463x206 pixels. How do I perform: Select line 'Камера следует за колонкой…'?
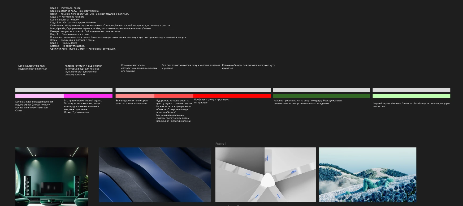pyautogui.click(x=85, y=31)
